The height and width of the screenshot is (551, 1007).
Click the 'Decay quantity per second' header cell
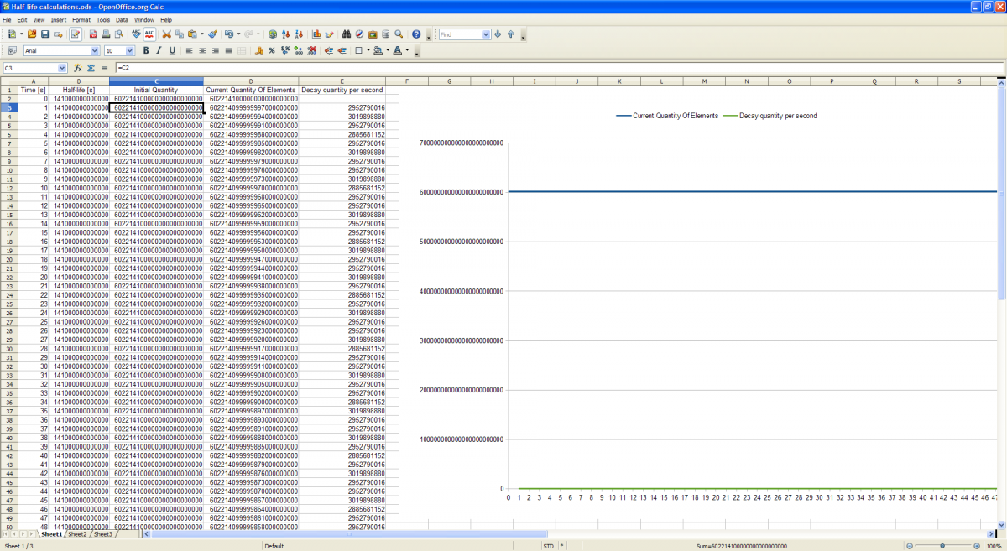[342, 90]
